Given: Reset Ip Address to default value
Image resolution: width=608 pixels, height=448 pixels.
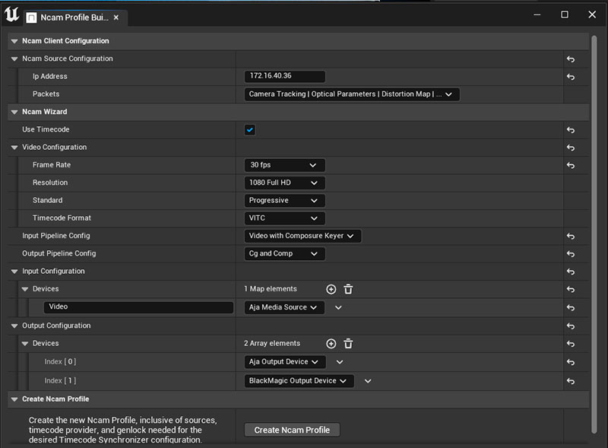Looking at the screenshot, I should click(571, 77).
